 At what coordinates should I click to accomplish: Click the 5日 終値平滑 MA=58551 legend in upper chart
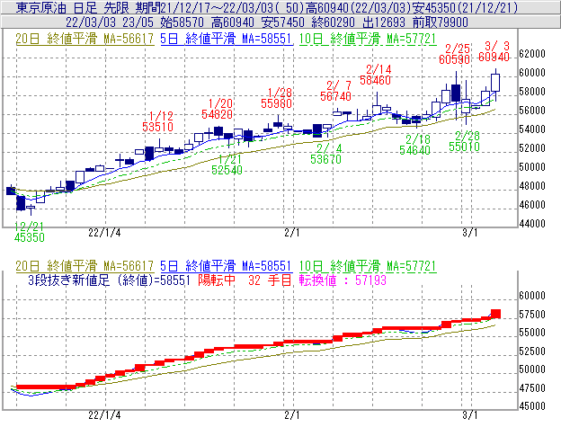click(x=226, y=39)
